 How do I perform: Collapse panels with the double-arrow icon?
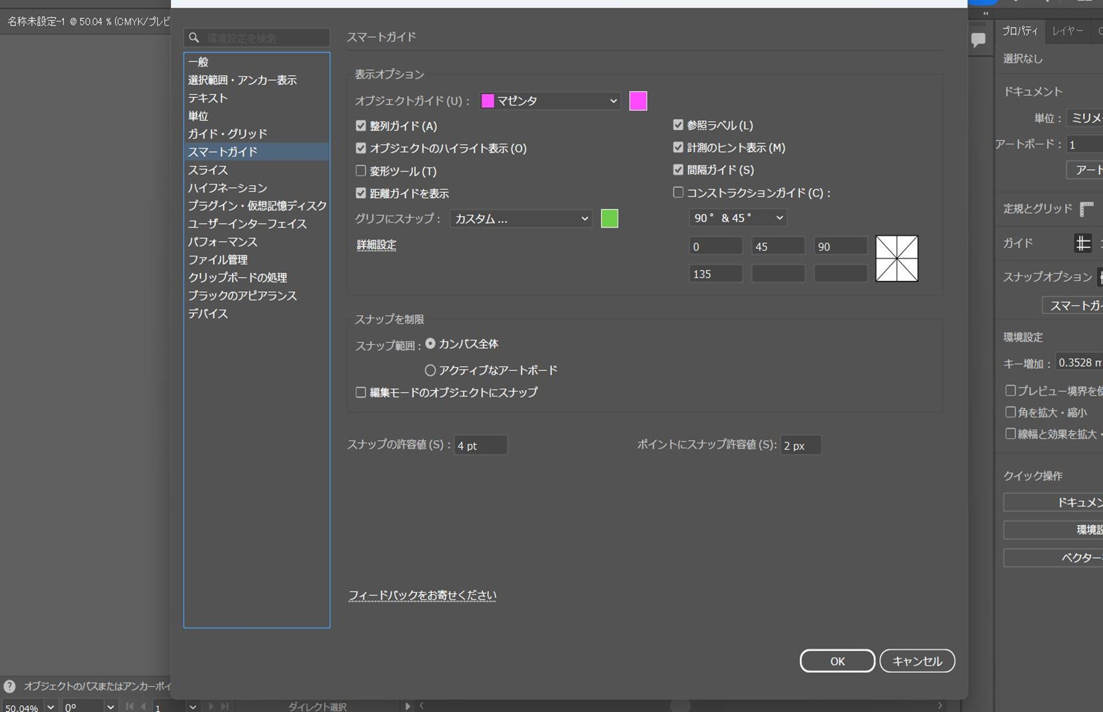tap(985, 13)
